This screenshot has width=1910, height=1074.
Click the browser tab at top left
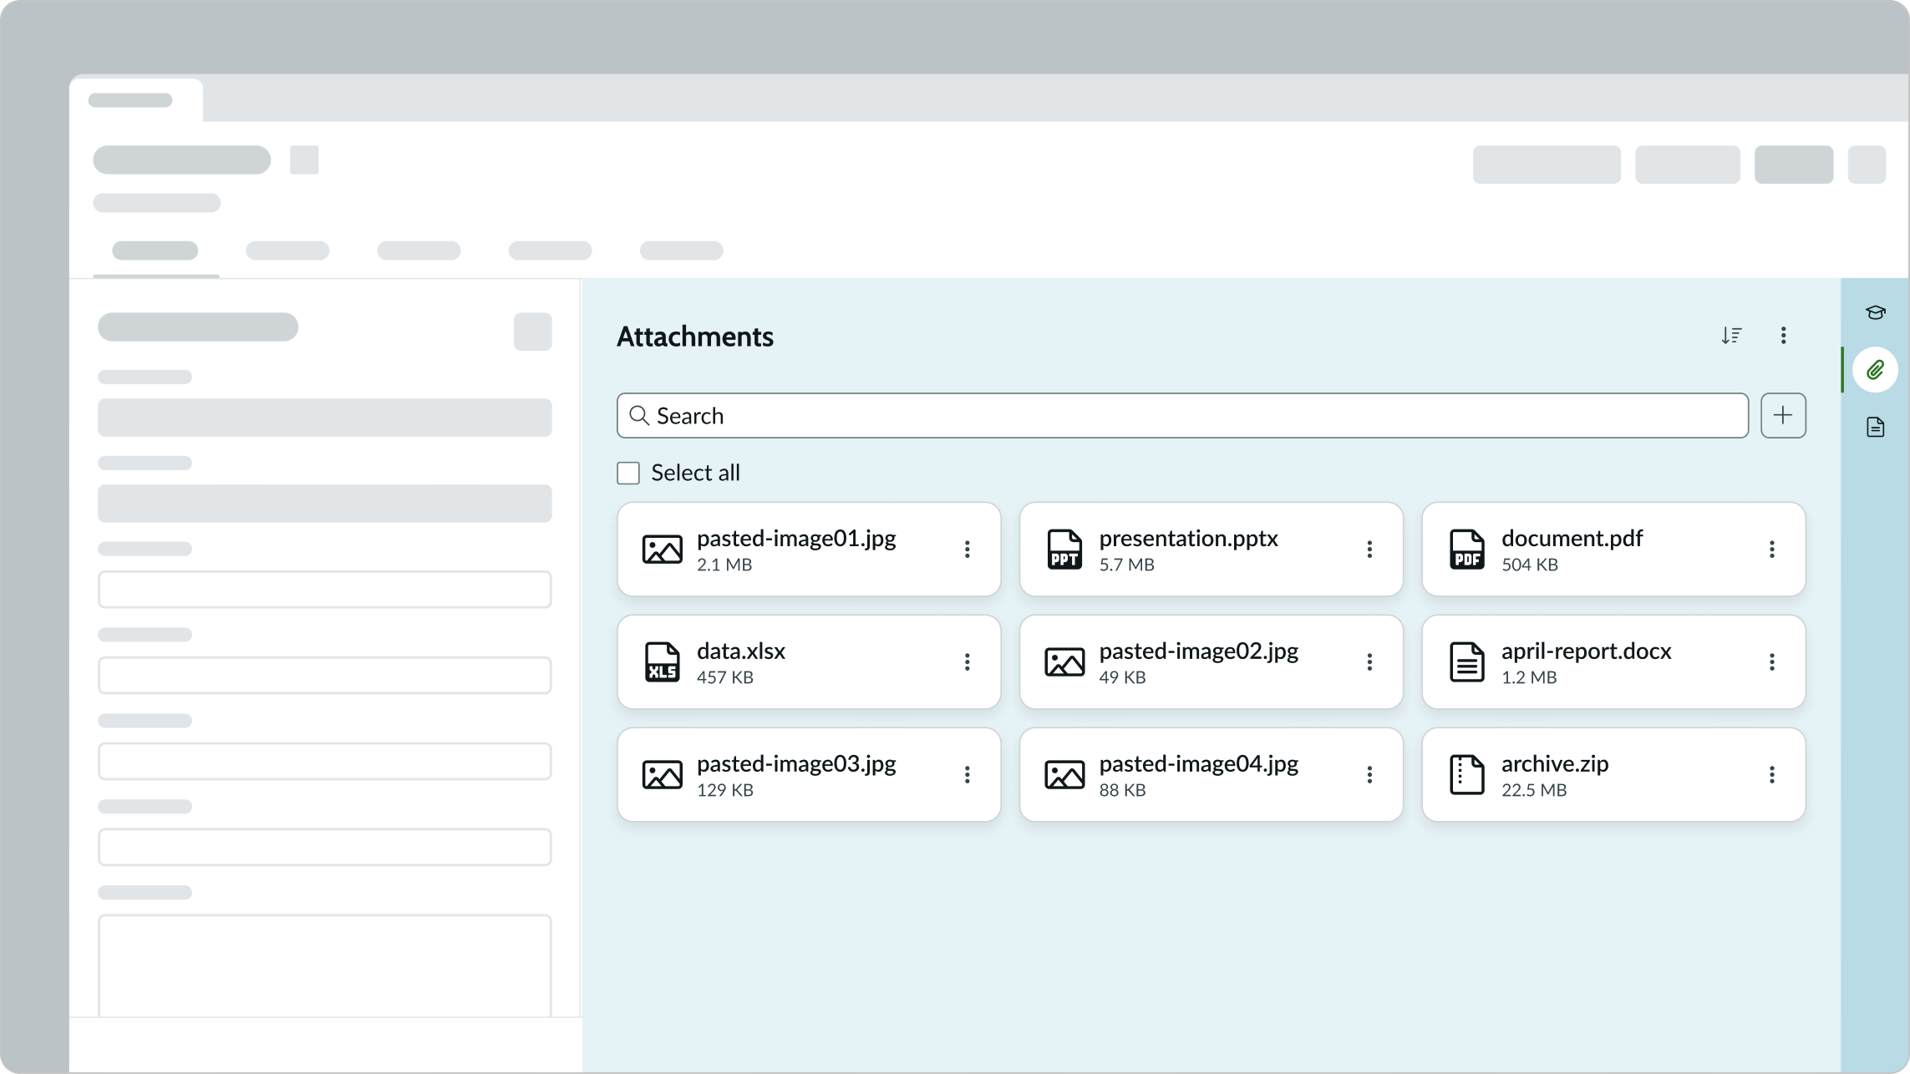137,99
